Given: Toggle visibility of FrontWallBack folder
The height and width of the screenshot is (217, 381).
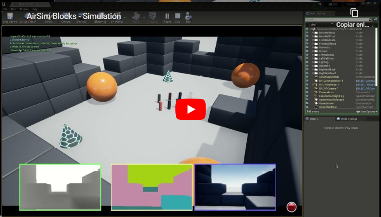Looking at the screenshot, I should (x=307, y=40).
